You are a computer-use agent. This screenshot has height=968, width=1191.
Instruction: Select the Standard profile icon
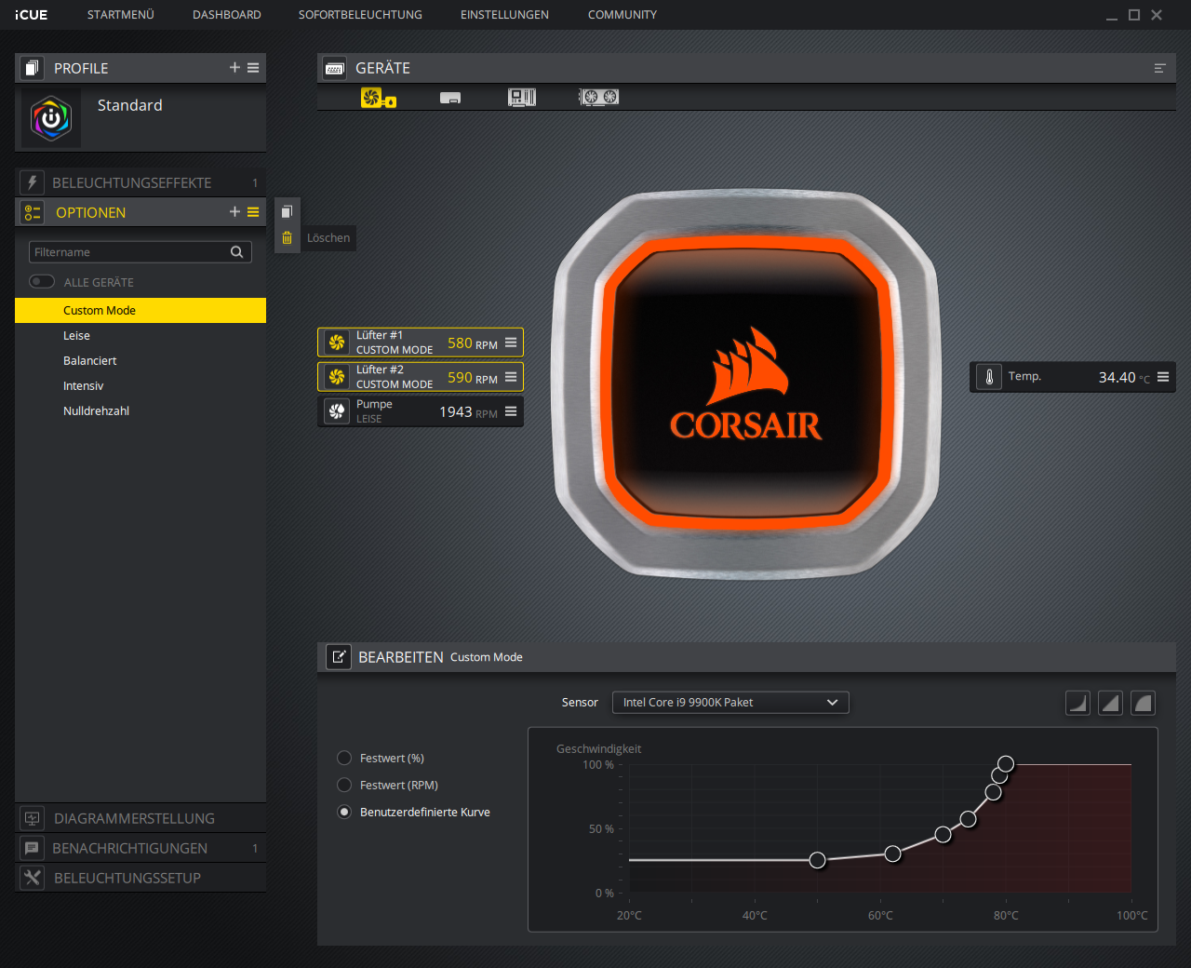coord(51,118)
